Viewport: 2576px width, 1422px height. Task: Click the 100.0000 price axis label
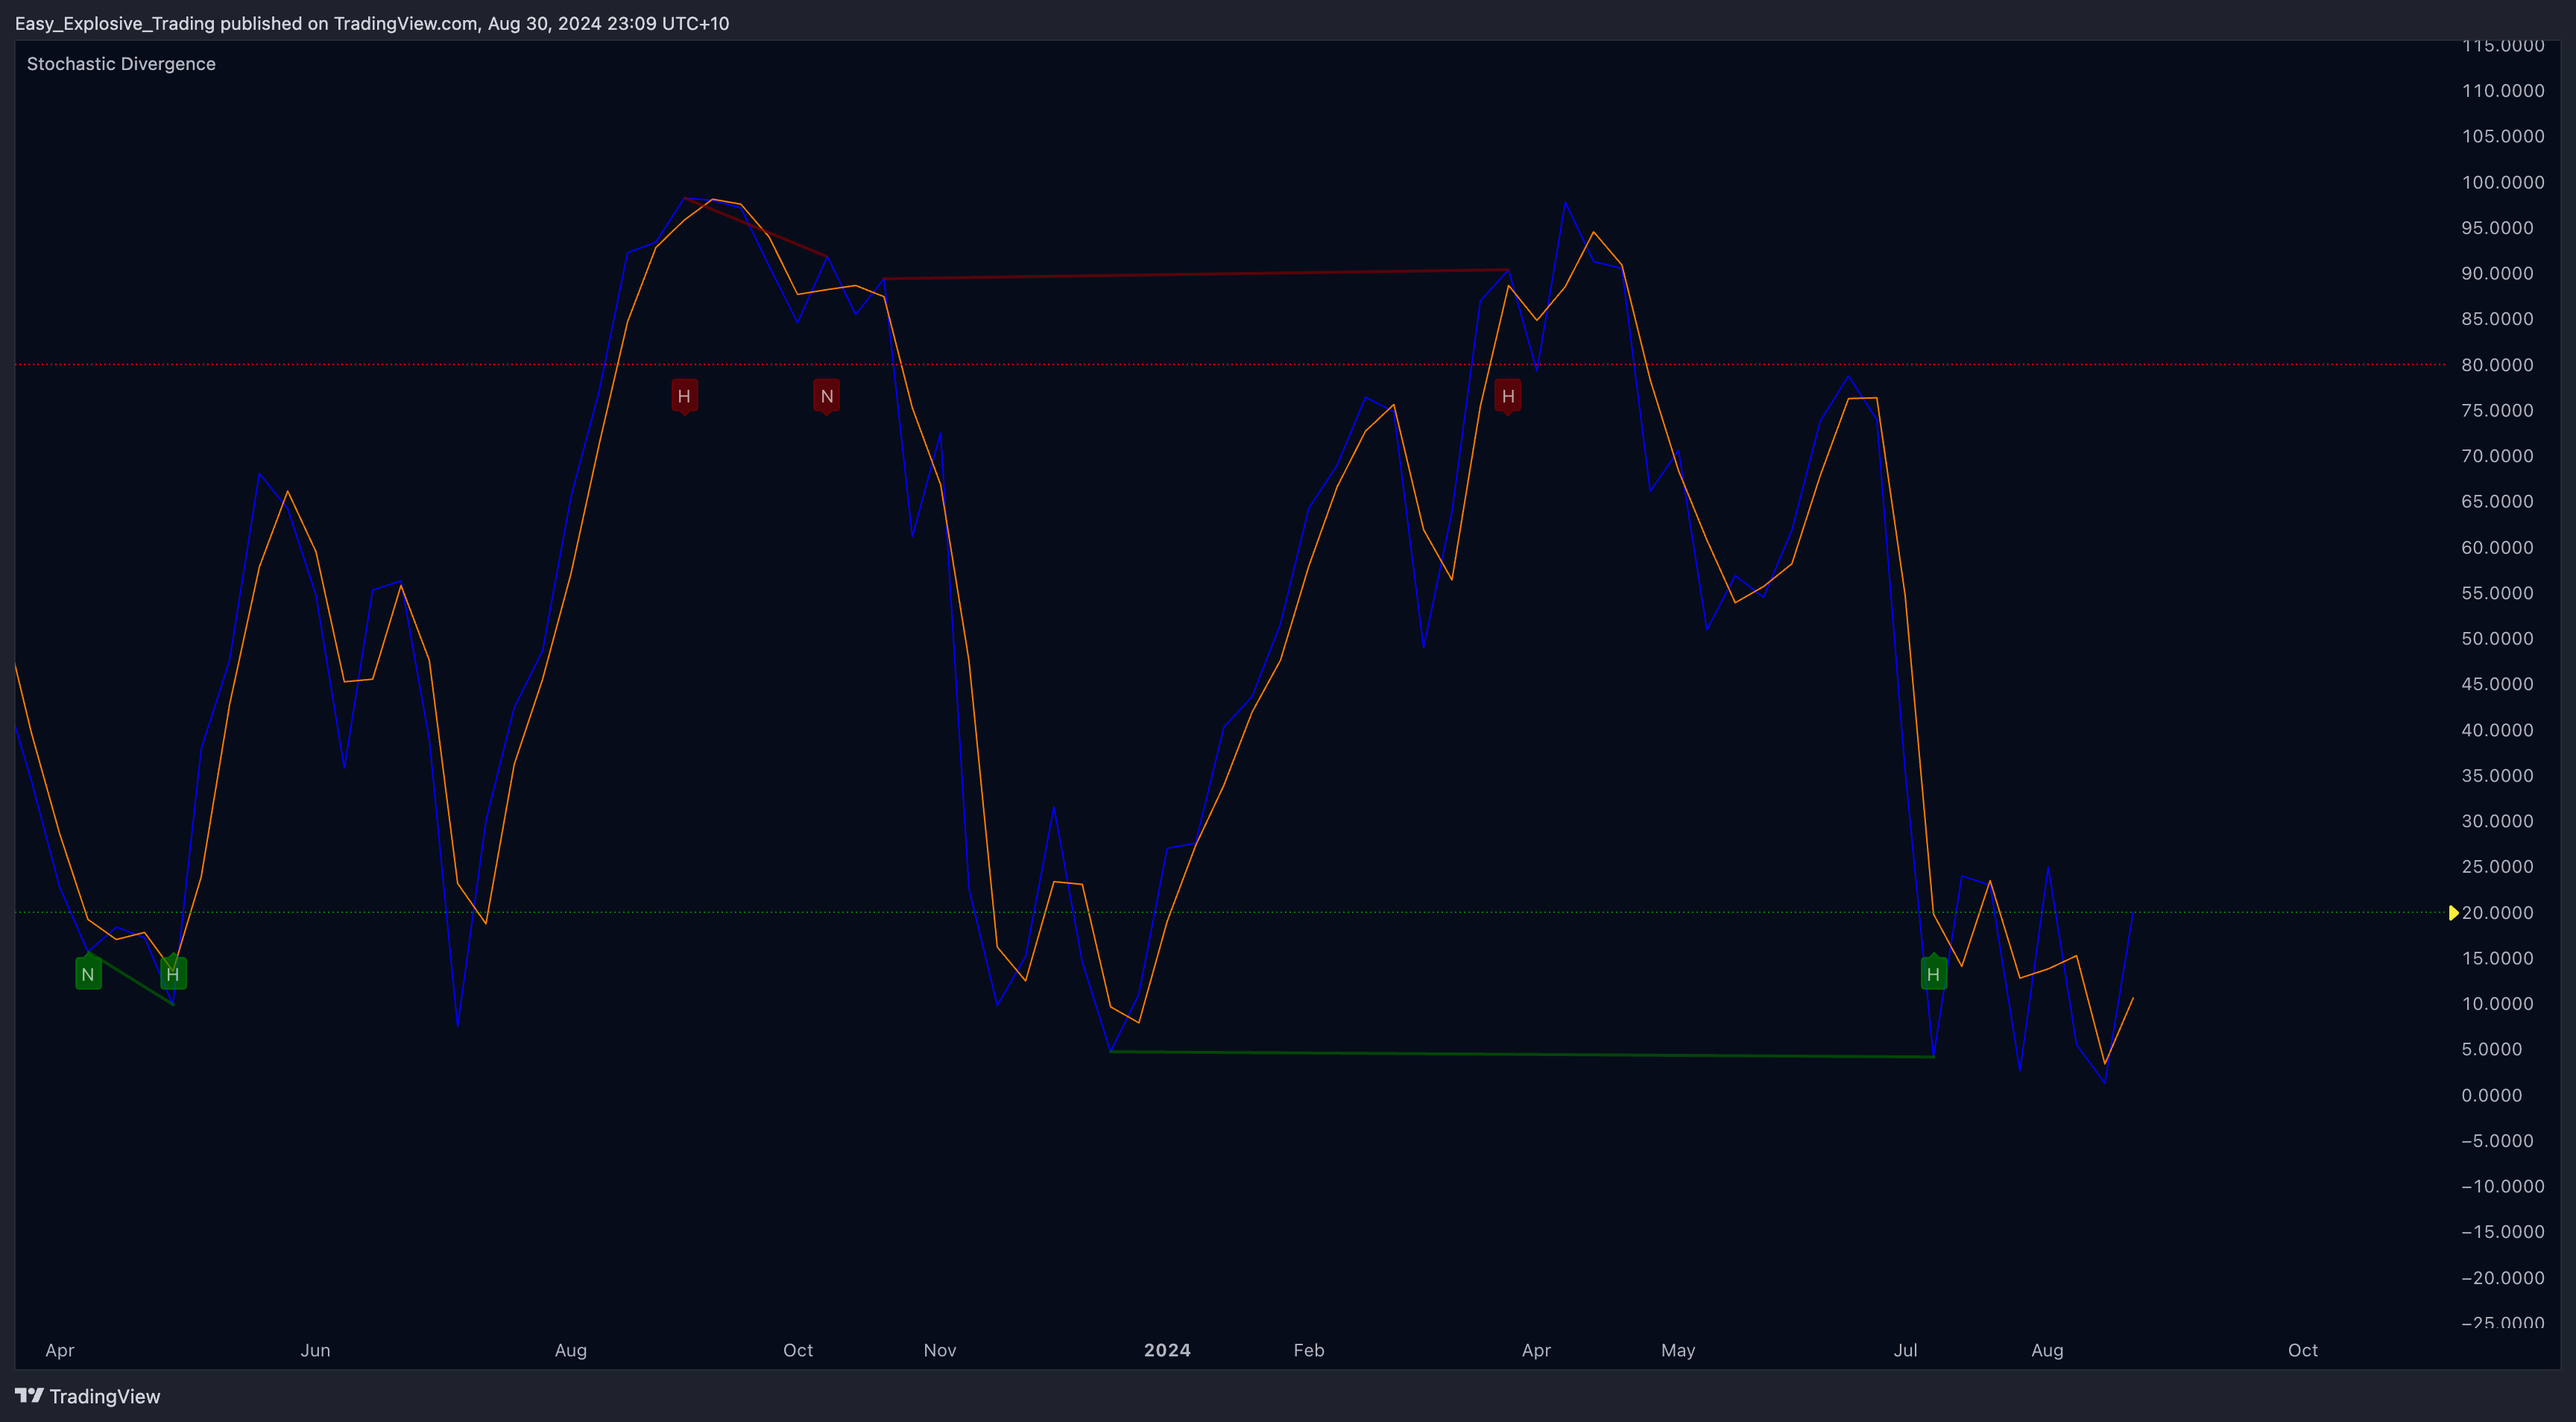click(x=2503, y=182)
